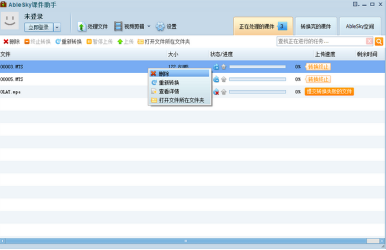Click the orange search magnifier icon
The width and height of the screenshot is (386, 250).
point(379,41)
